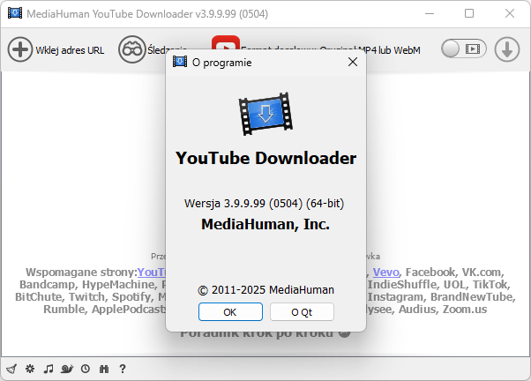Image resolution: width=531 pixels, height=381 pixels.
Task: Click the main window title bar icon
Action: [x=15, y=13]
